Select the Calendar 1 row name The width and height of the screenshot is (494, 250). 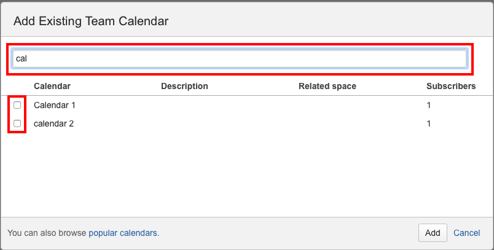coord(55,105)
